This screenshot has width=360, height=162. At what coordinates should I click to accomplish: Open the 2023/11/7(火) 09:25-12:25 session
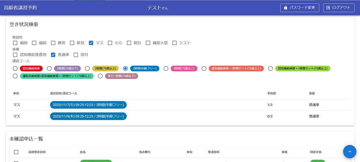click(88, 105)
